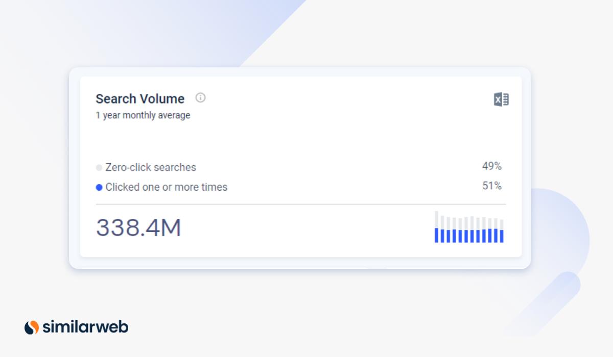Click the 51% value

tap(492, 186)
